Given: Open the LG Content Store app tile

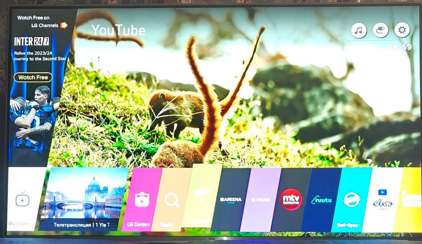Looking at the screenshot, I should point(142,199).
